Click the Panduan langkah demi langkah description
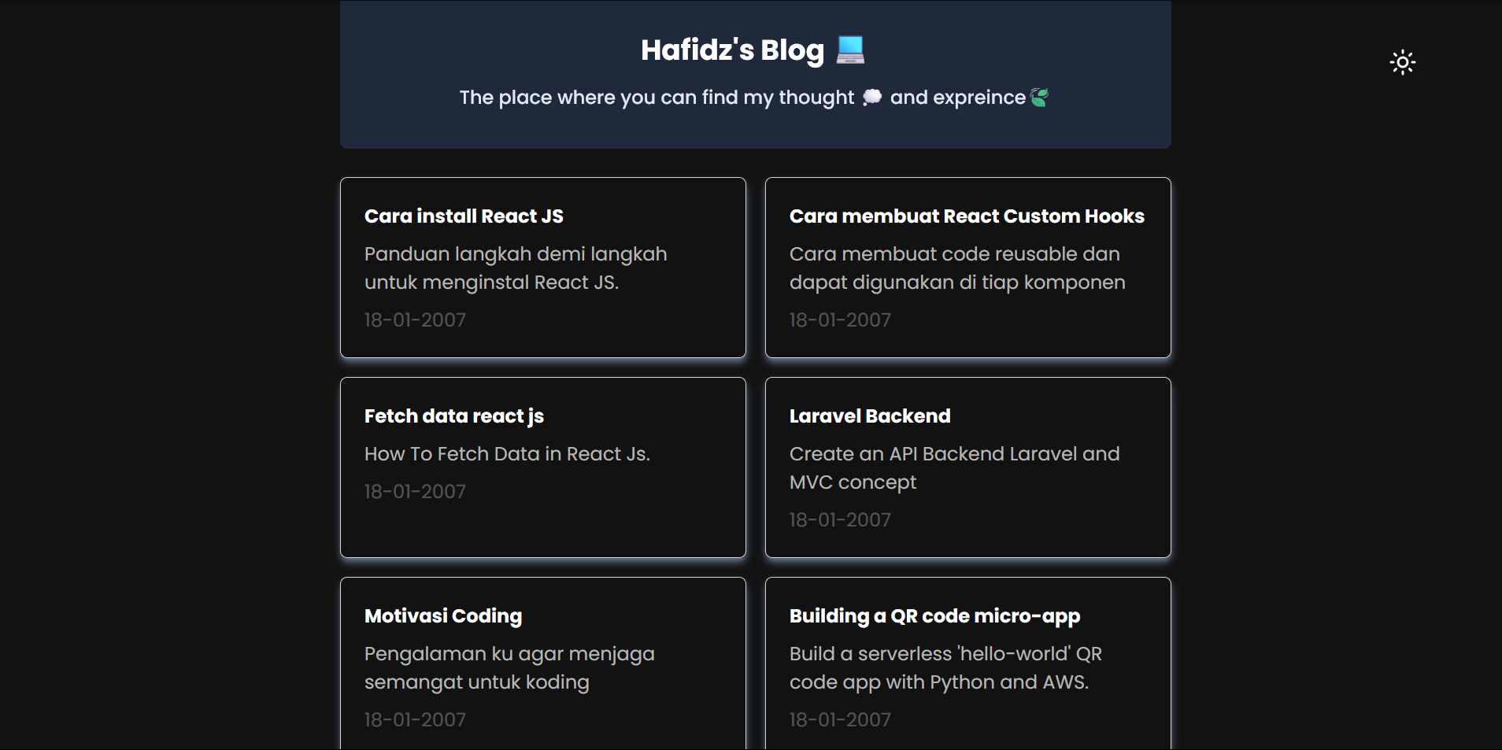 [x=516, y=268]
